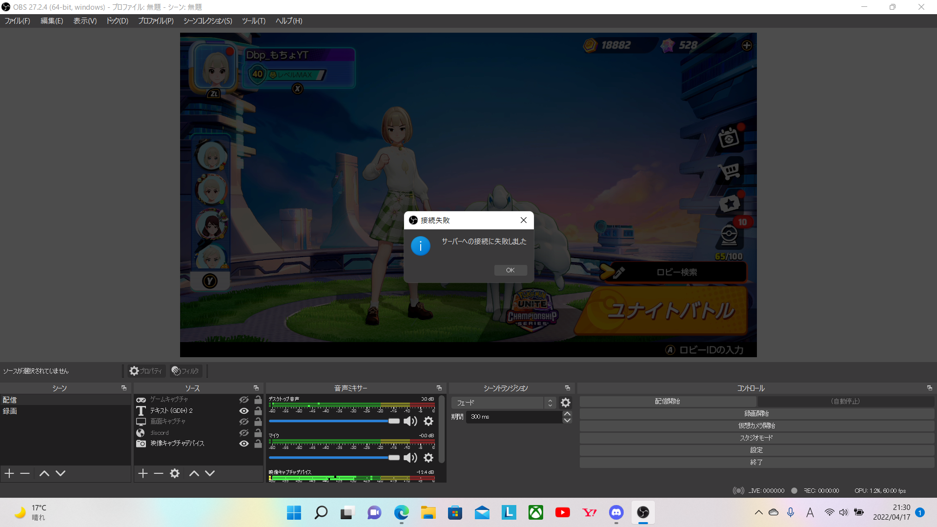The height and width of the screenshot is (527, 937).
Task: Move source down in sources toolbar
Action: [210, 473]
